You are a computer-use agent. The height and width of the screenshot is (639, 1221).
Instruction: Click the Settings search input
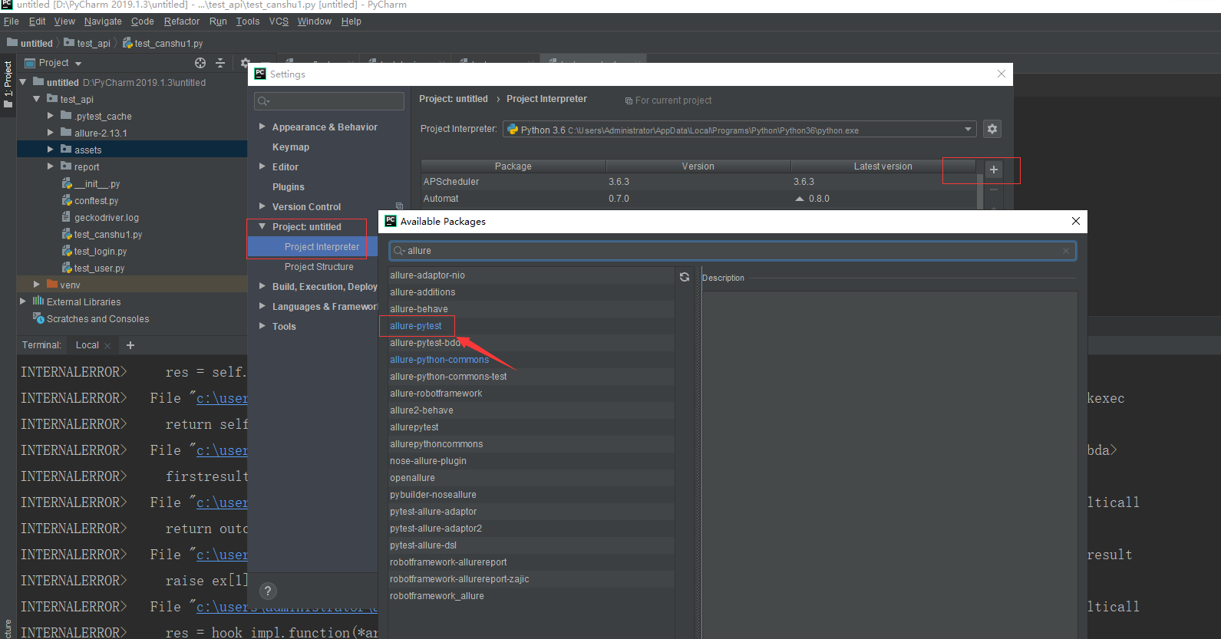329,101
